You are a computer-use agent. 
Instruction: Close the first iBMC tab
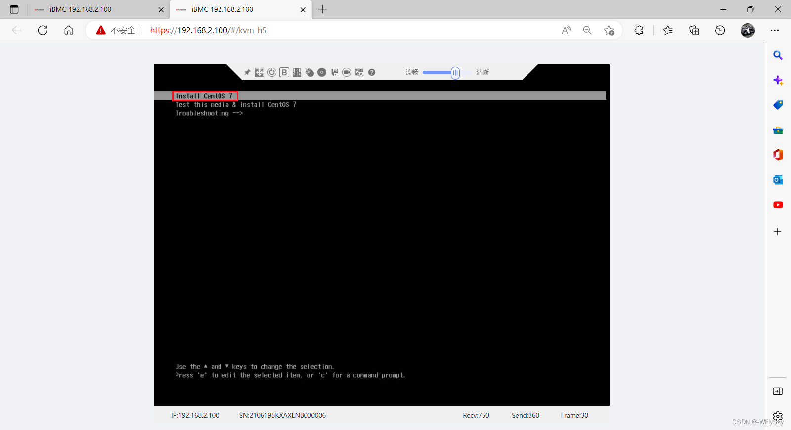[161, 9]
